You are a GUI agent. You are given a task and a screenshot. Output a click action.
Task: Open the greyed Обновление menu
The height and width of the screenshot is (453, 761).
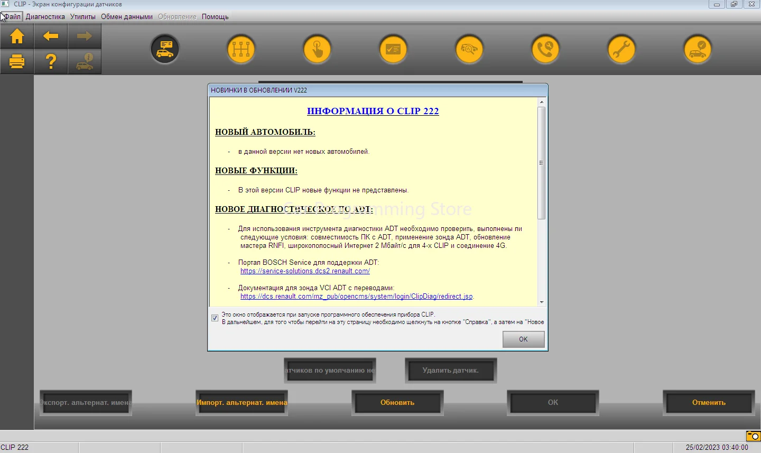pyautogui.click(x=177, y=16)
